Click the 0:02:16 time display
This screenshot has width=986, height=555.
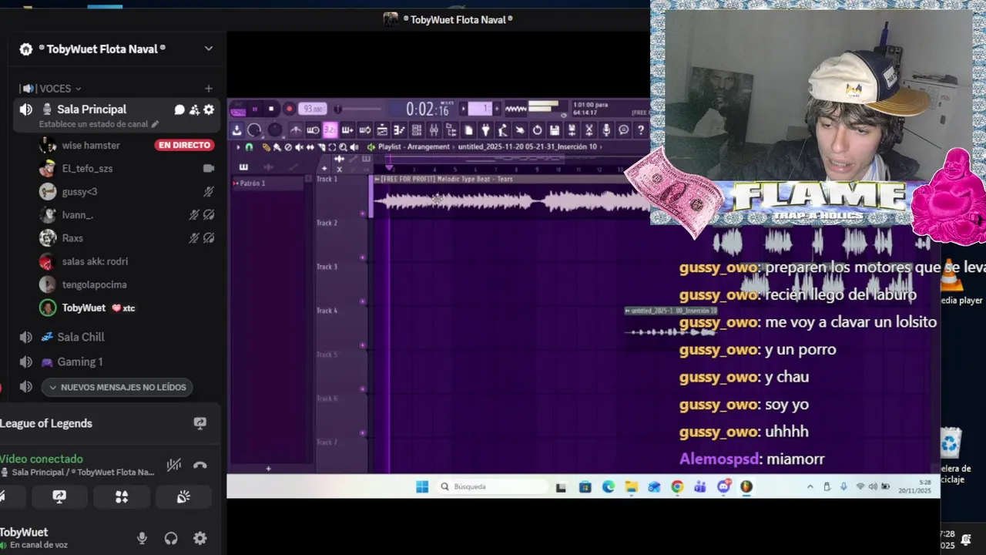pos(430,109)
